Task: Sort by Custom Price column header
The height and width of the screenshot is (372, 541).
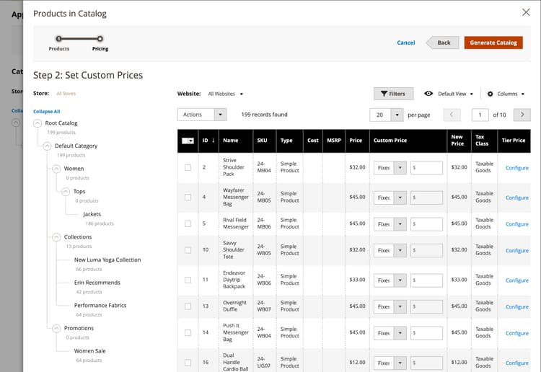Action: pyautogui.click(x=408, y=141)
